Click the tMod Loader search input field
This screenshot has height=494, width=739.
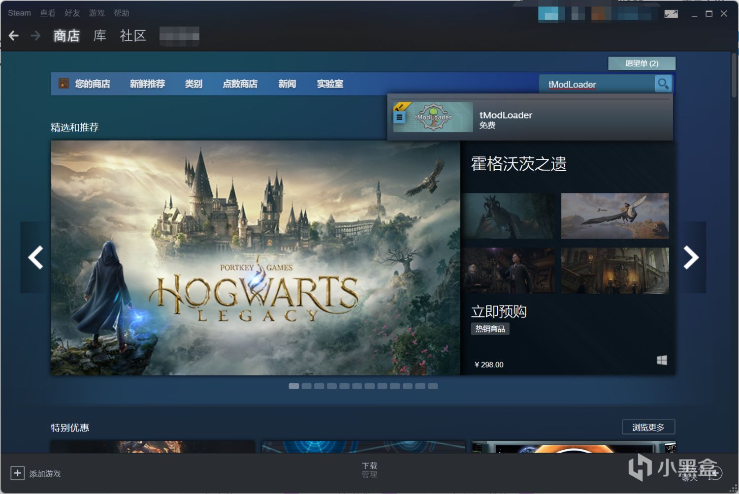pos(597,84)
